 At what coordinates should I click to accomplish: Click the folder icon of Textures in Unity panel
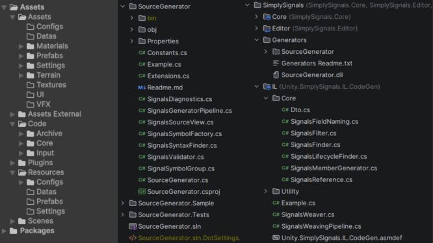pyautogui.click(x=31, y=85)
